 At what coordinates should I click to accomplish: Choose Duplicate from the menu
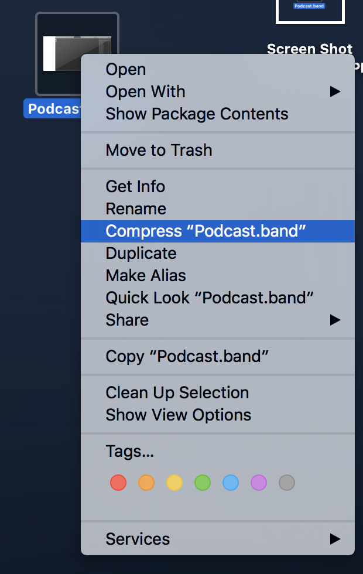coord(218,253)
